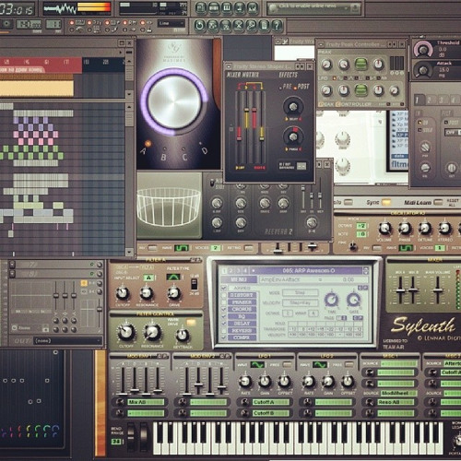Click the Threshold knob in the compressor panel
Image resolution: width=461 pixels, height=461 pixels.
[x=423, y=49]
